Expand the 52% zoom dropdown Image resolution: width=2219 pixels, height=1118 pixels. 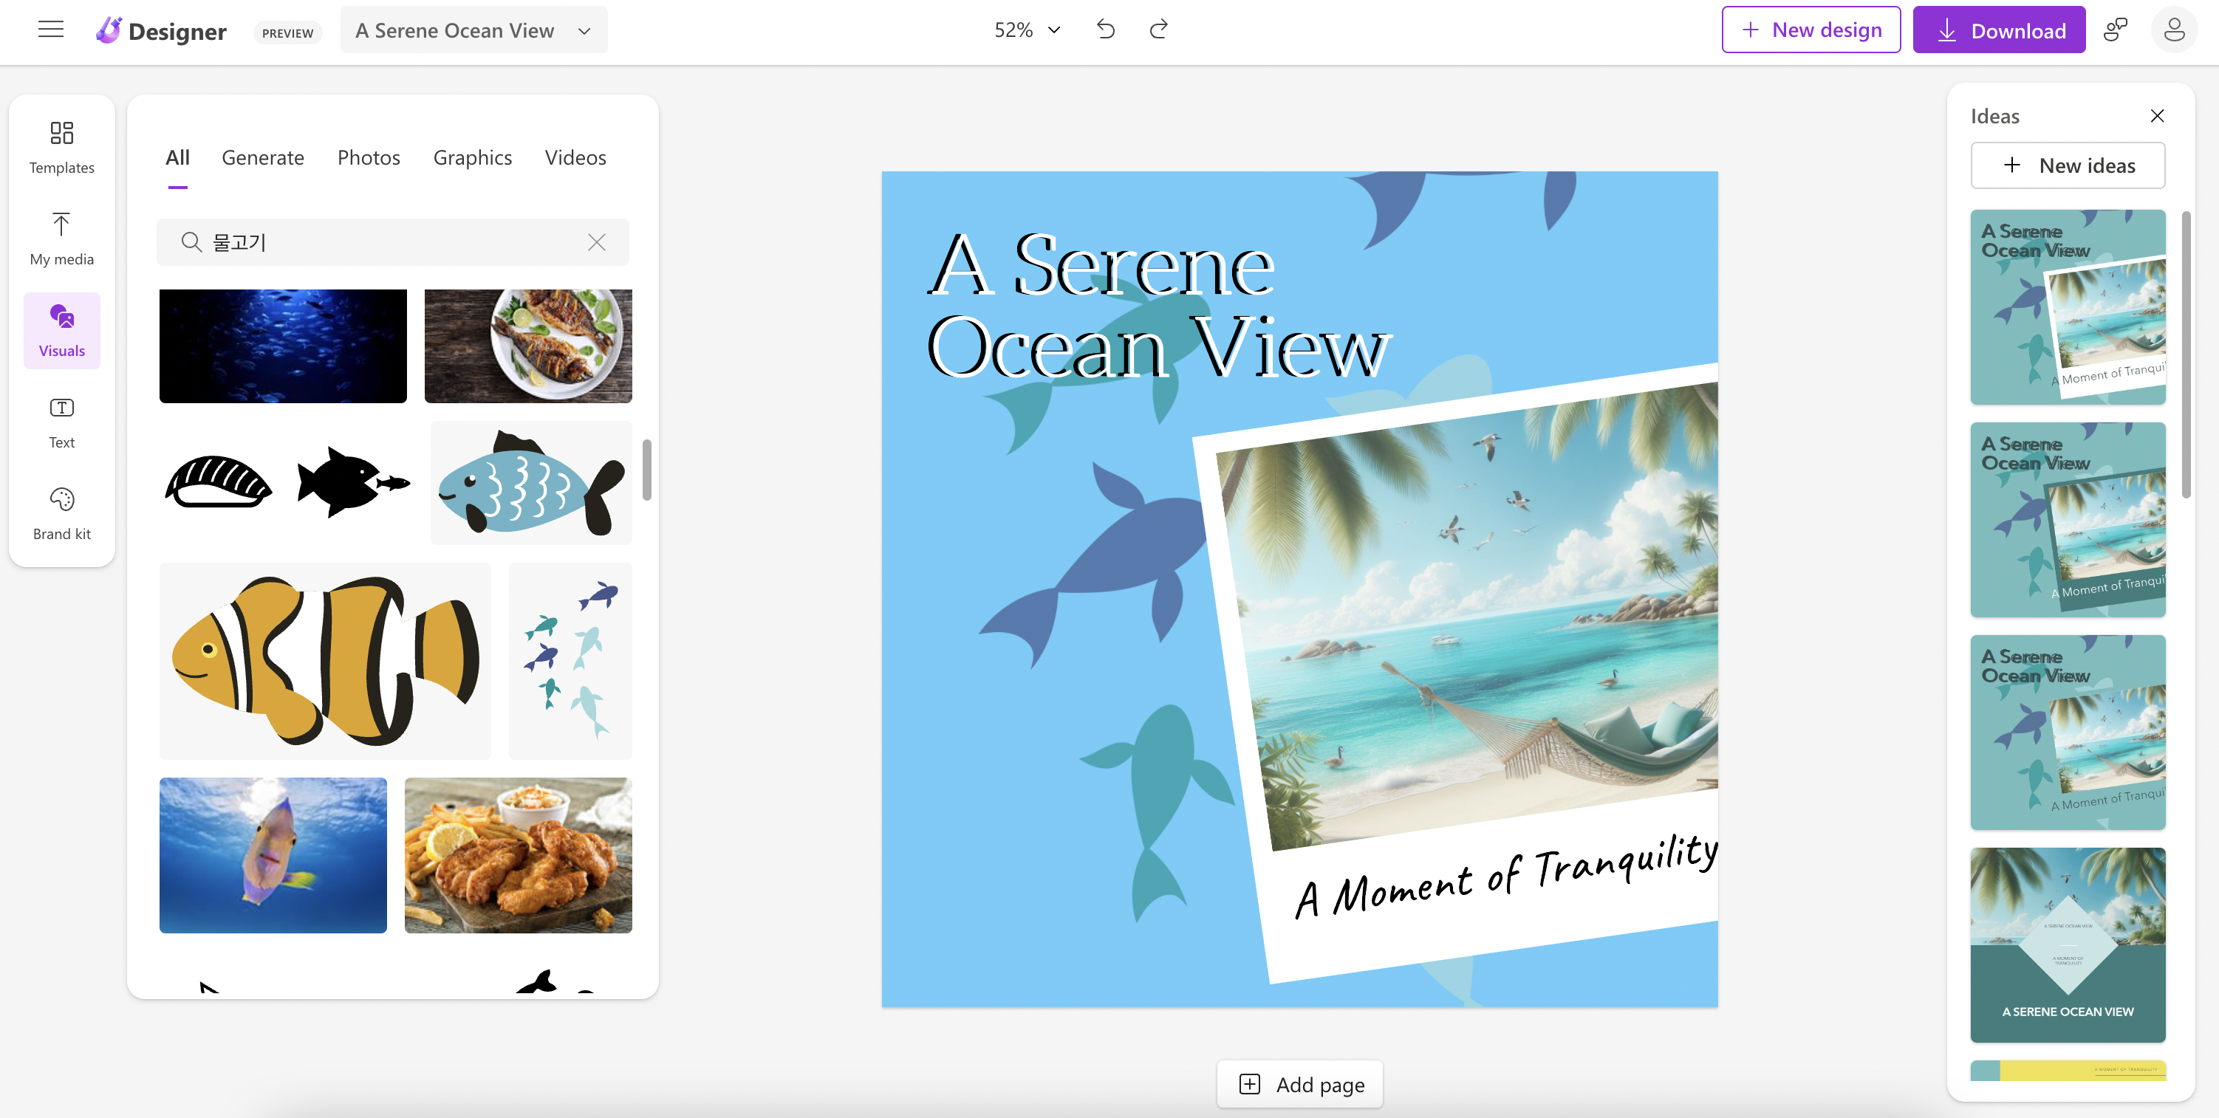[x=1027, y=30]
